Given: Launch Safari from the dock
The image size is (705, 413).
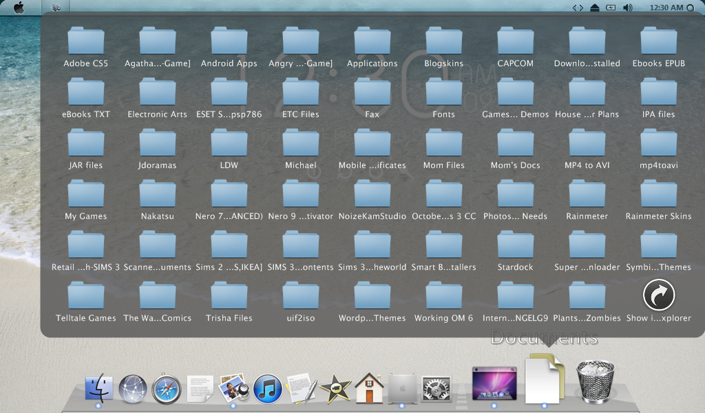Looking at the screenshot, I should [166, 389].
